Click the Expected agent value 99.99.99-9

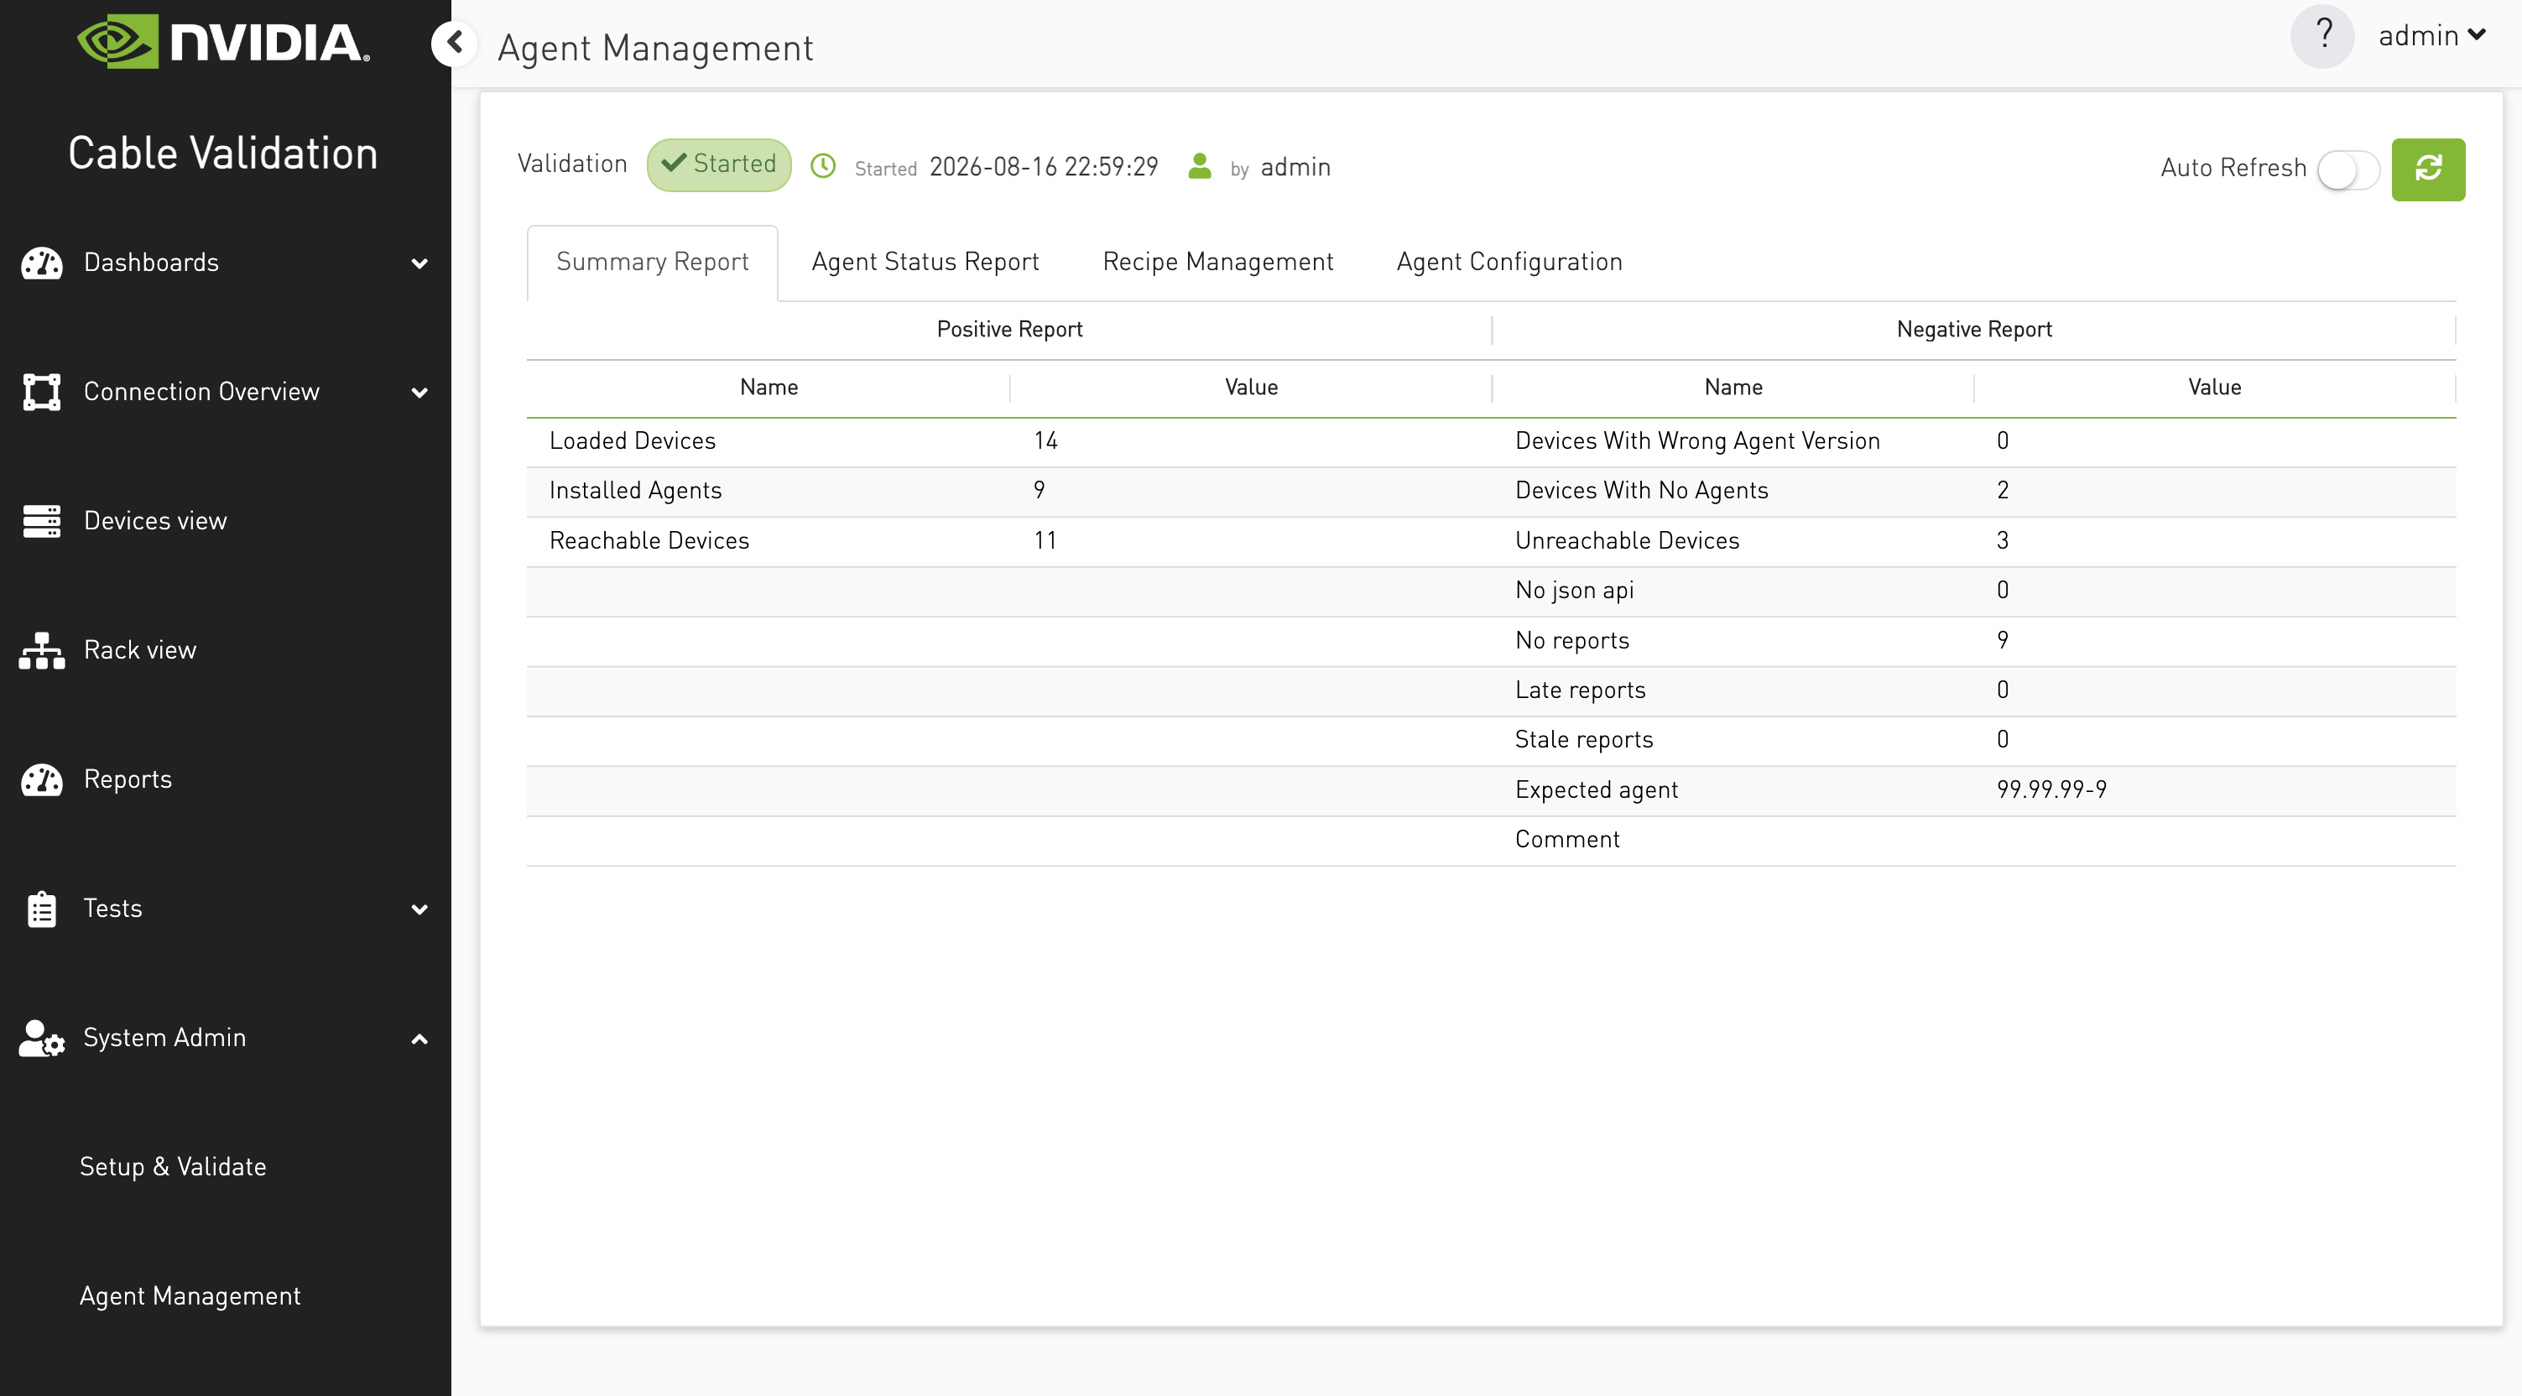[2052, 790]
